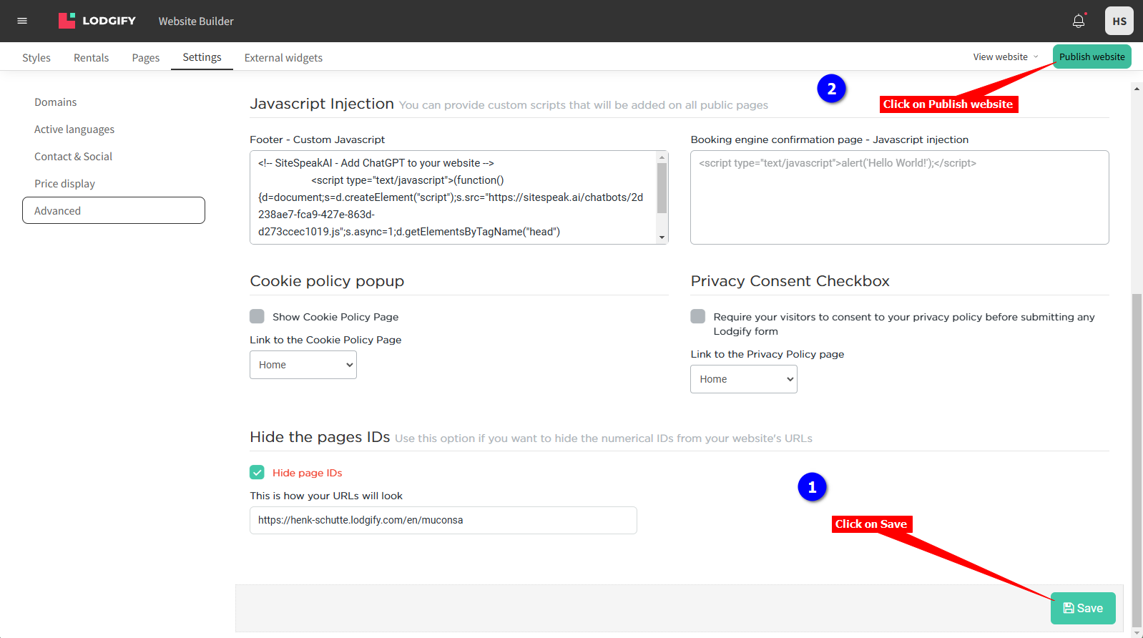Image resolution: width=1143 pixels, height=638 pixels.
Task: Open the HS user avatar menu
Action: click(1119, 21)
